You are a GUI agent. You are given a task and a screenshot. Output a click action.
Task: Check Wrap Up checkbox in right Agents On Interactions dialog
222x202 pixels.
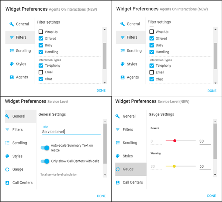click(152, 32)
